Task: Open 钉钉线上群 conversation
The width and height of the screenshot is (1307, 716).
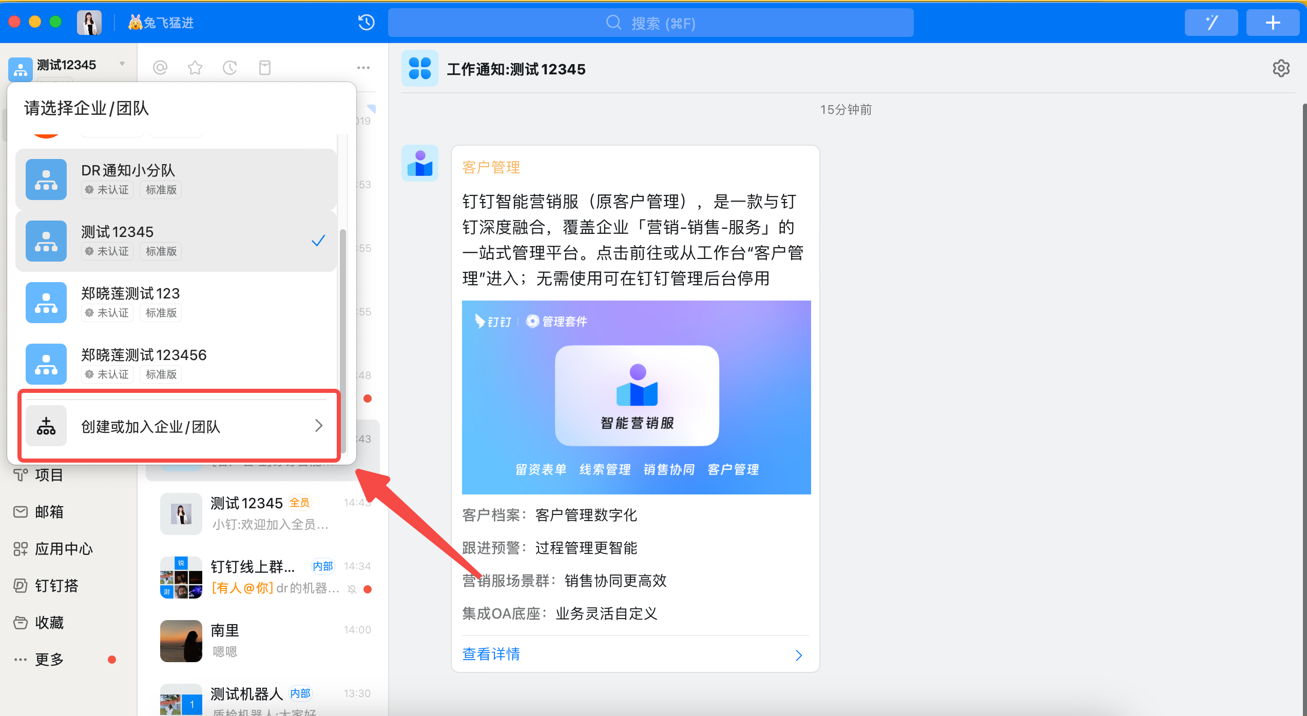Action: tap(263, 578)
